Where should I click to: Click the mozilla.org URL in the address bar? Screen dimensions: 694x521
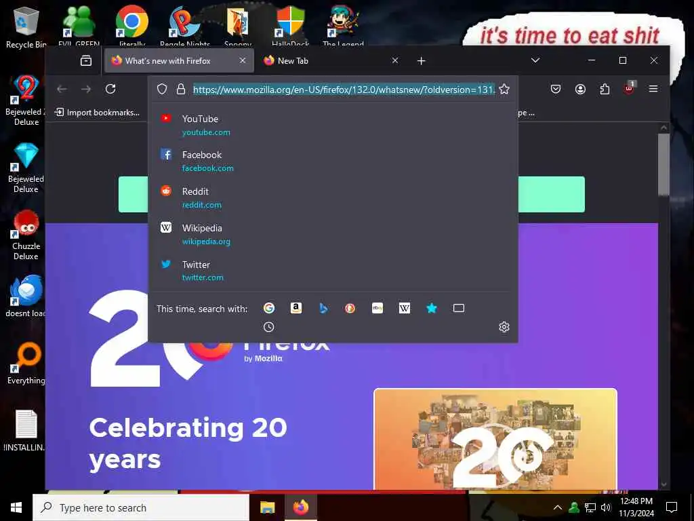[344, 90]
